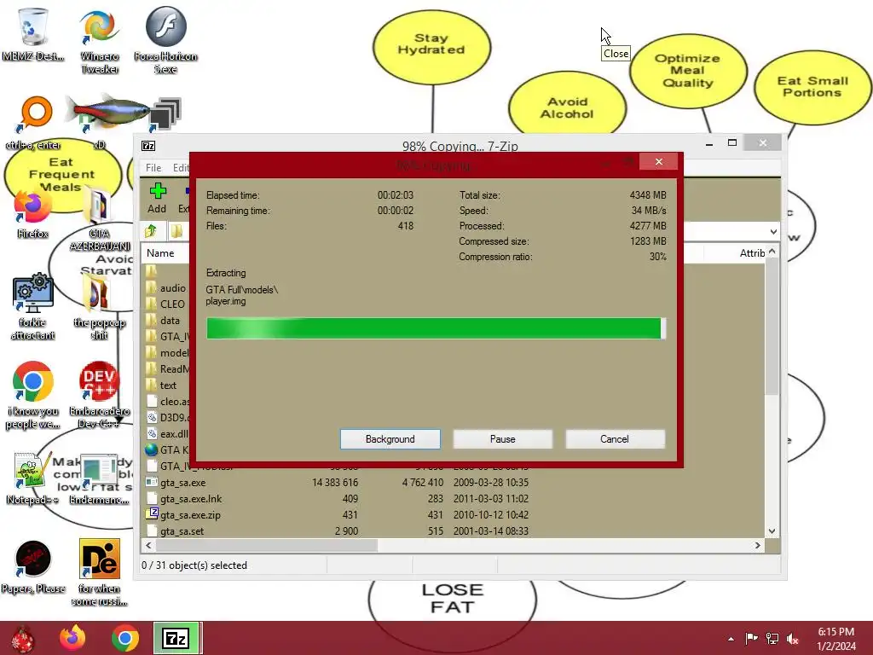Send extraction to Background
Image resolution: width=873 pixels, height=655 pixels.
[x=390, y=439]
